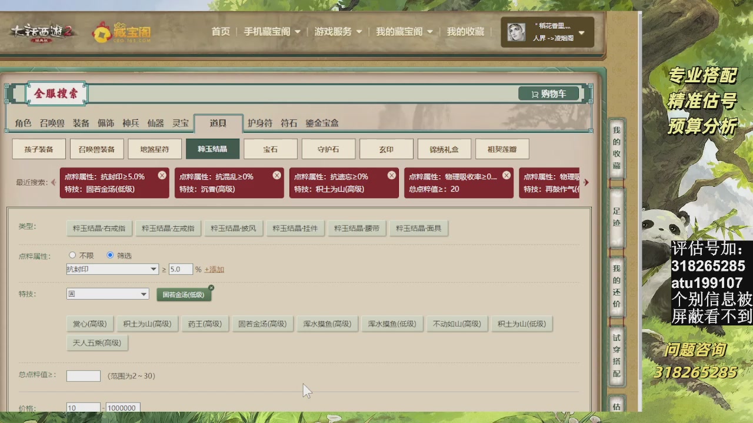Select the 不限 radio option

72,254
